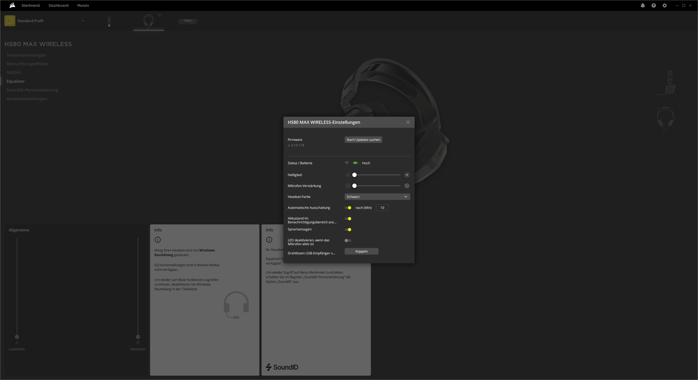This screenshot has width=698, height=380.
Task: Click the Nach Updates suchen button
Action: [x=363, y=139]
